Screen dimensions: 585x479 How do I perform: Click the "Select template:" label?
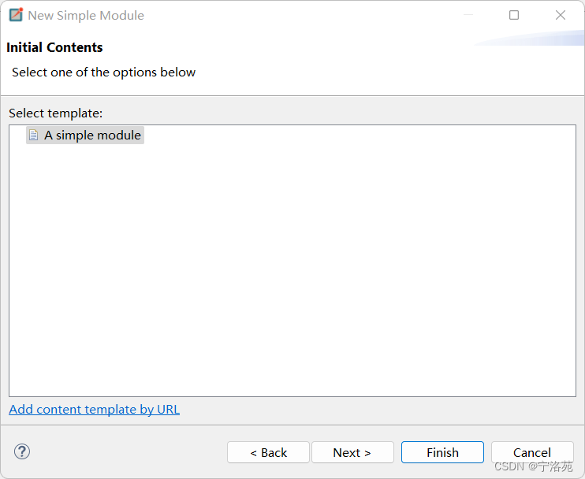click(56, 113)
